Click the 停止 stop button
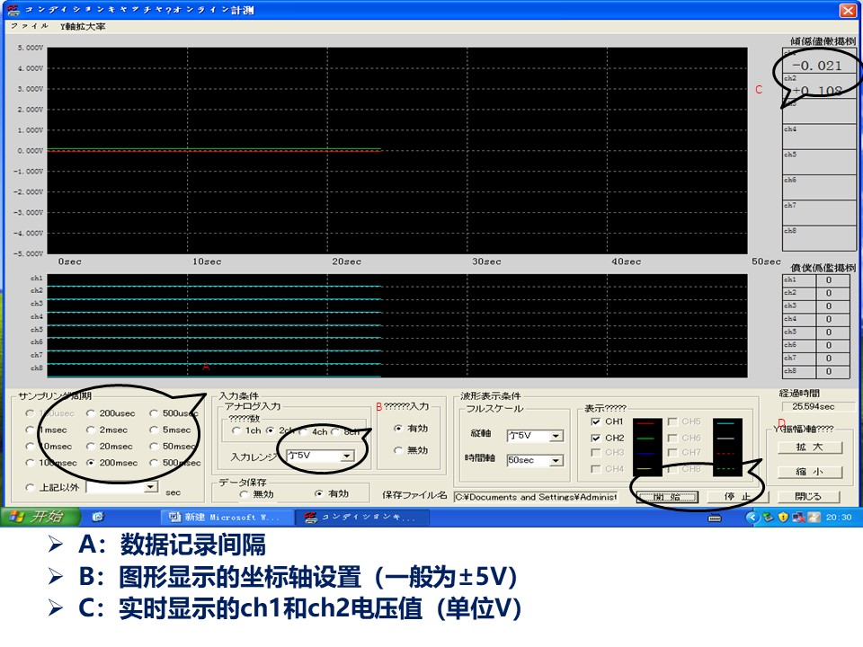This screenshot has height=647, width=863. coord(736,497)
